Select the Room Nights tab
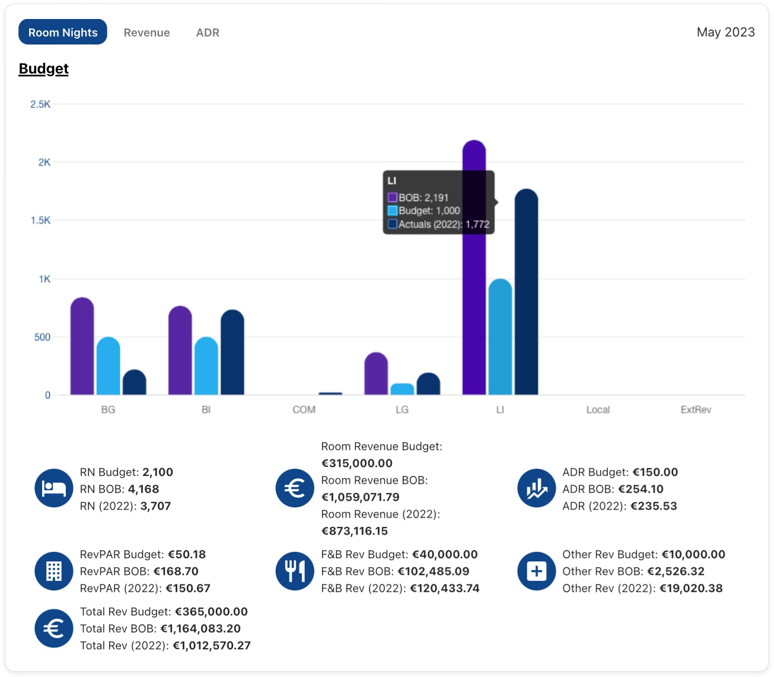Viewport: 774px width, 677px height. [63, 33]
